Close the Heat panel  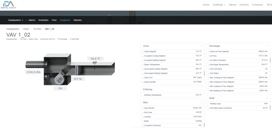tap(267, 98)
